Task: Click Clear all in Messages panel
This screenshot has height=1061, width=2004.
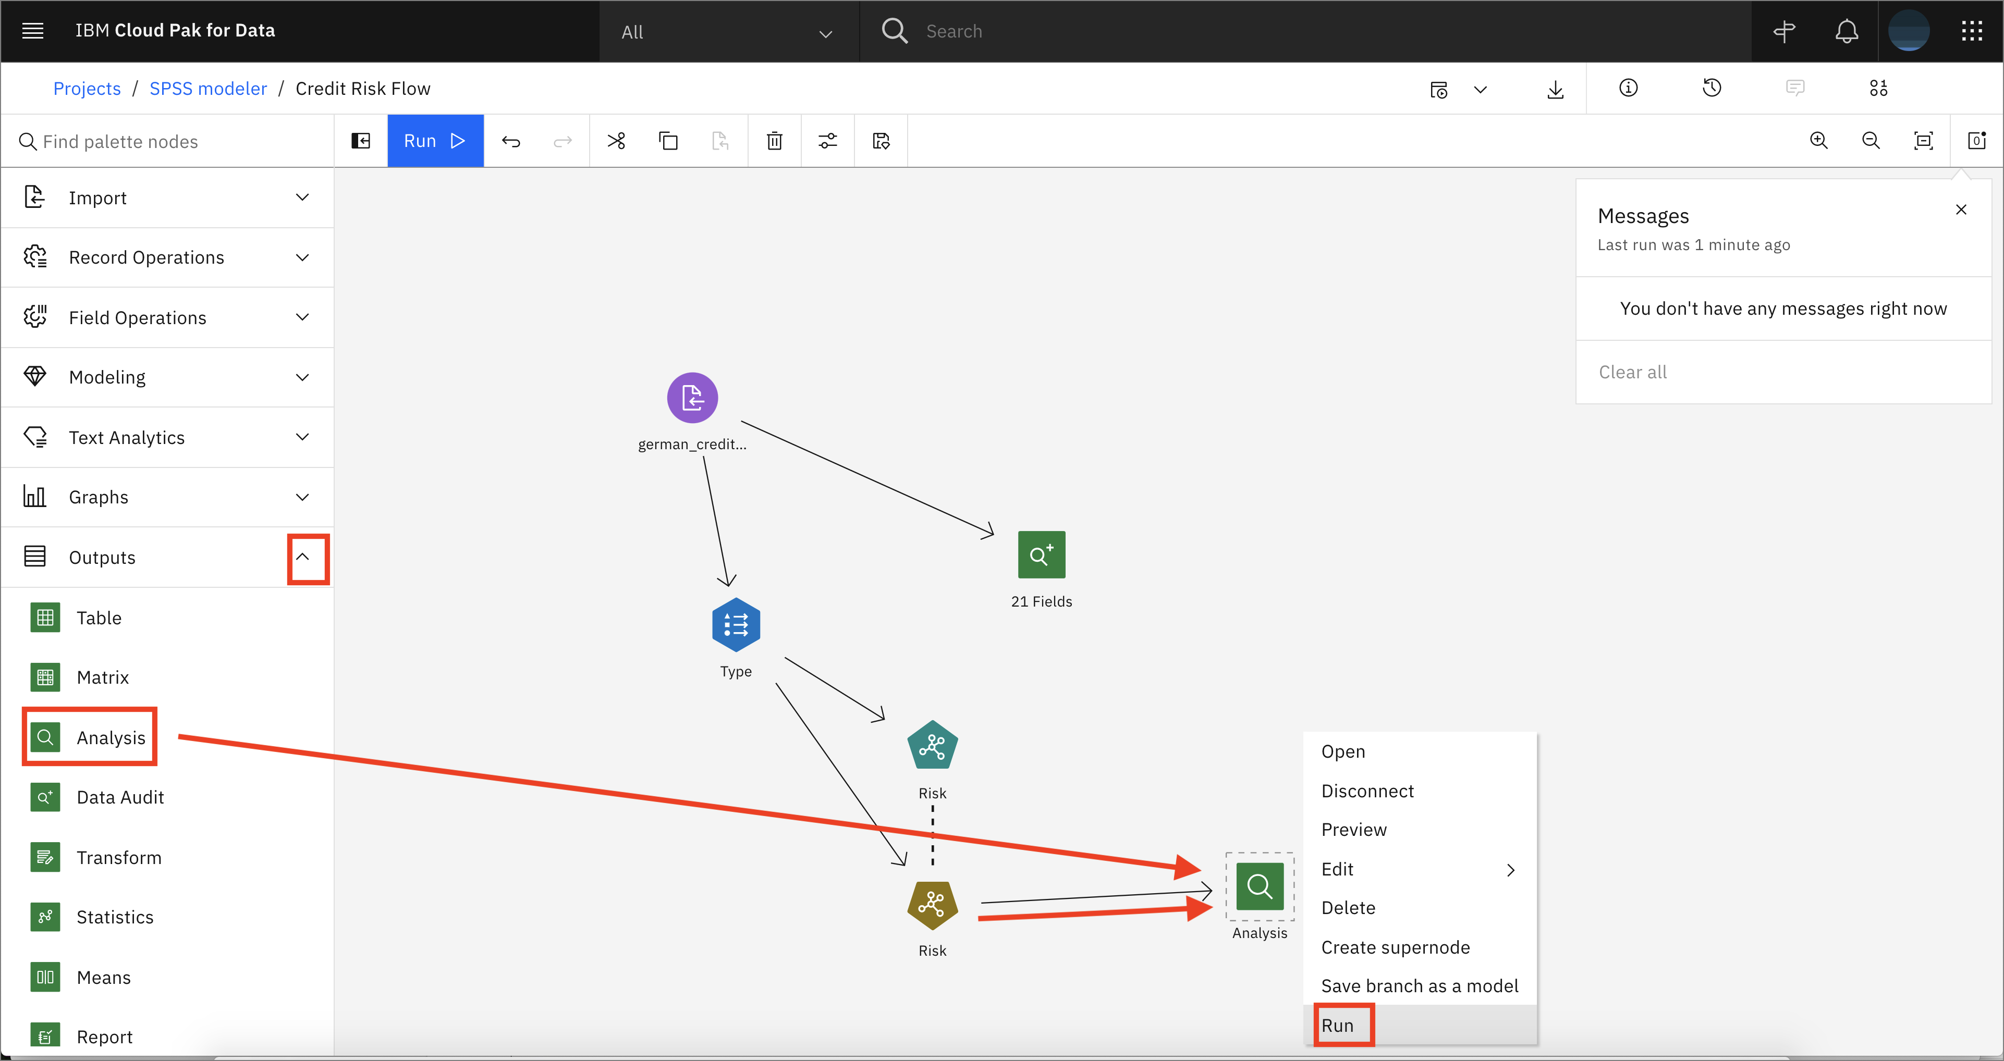Action: coord(1632,372)
